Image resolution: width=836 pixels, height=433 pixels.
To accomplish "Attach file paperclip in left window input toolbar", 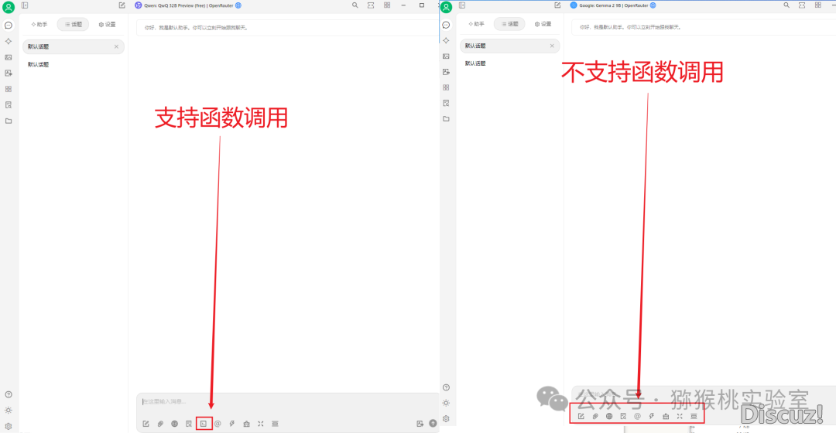I will click(160, 424).
